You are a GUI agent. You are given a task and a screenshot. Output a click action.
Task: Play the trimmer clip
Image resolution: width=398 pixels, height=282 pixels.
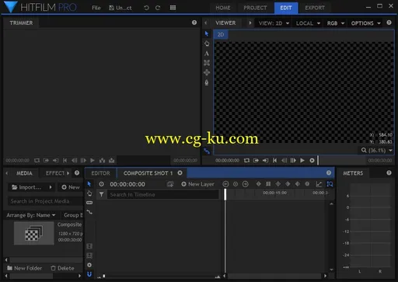[x=93, y=161]
